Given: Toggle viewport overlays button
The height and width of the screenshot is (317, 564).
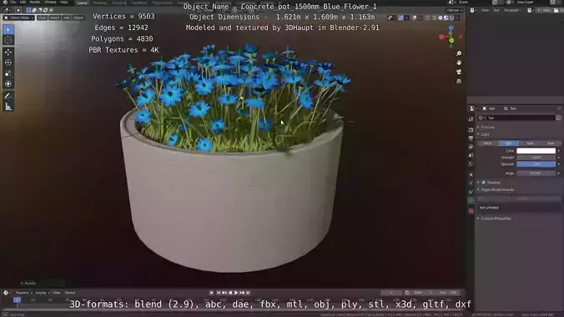Looking at the screenshot, I should 415,18.
